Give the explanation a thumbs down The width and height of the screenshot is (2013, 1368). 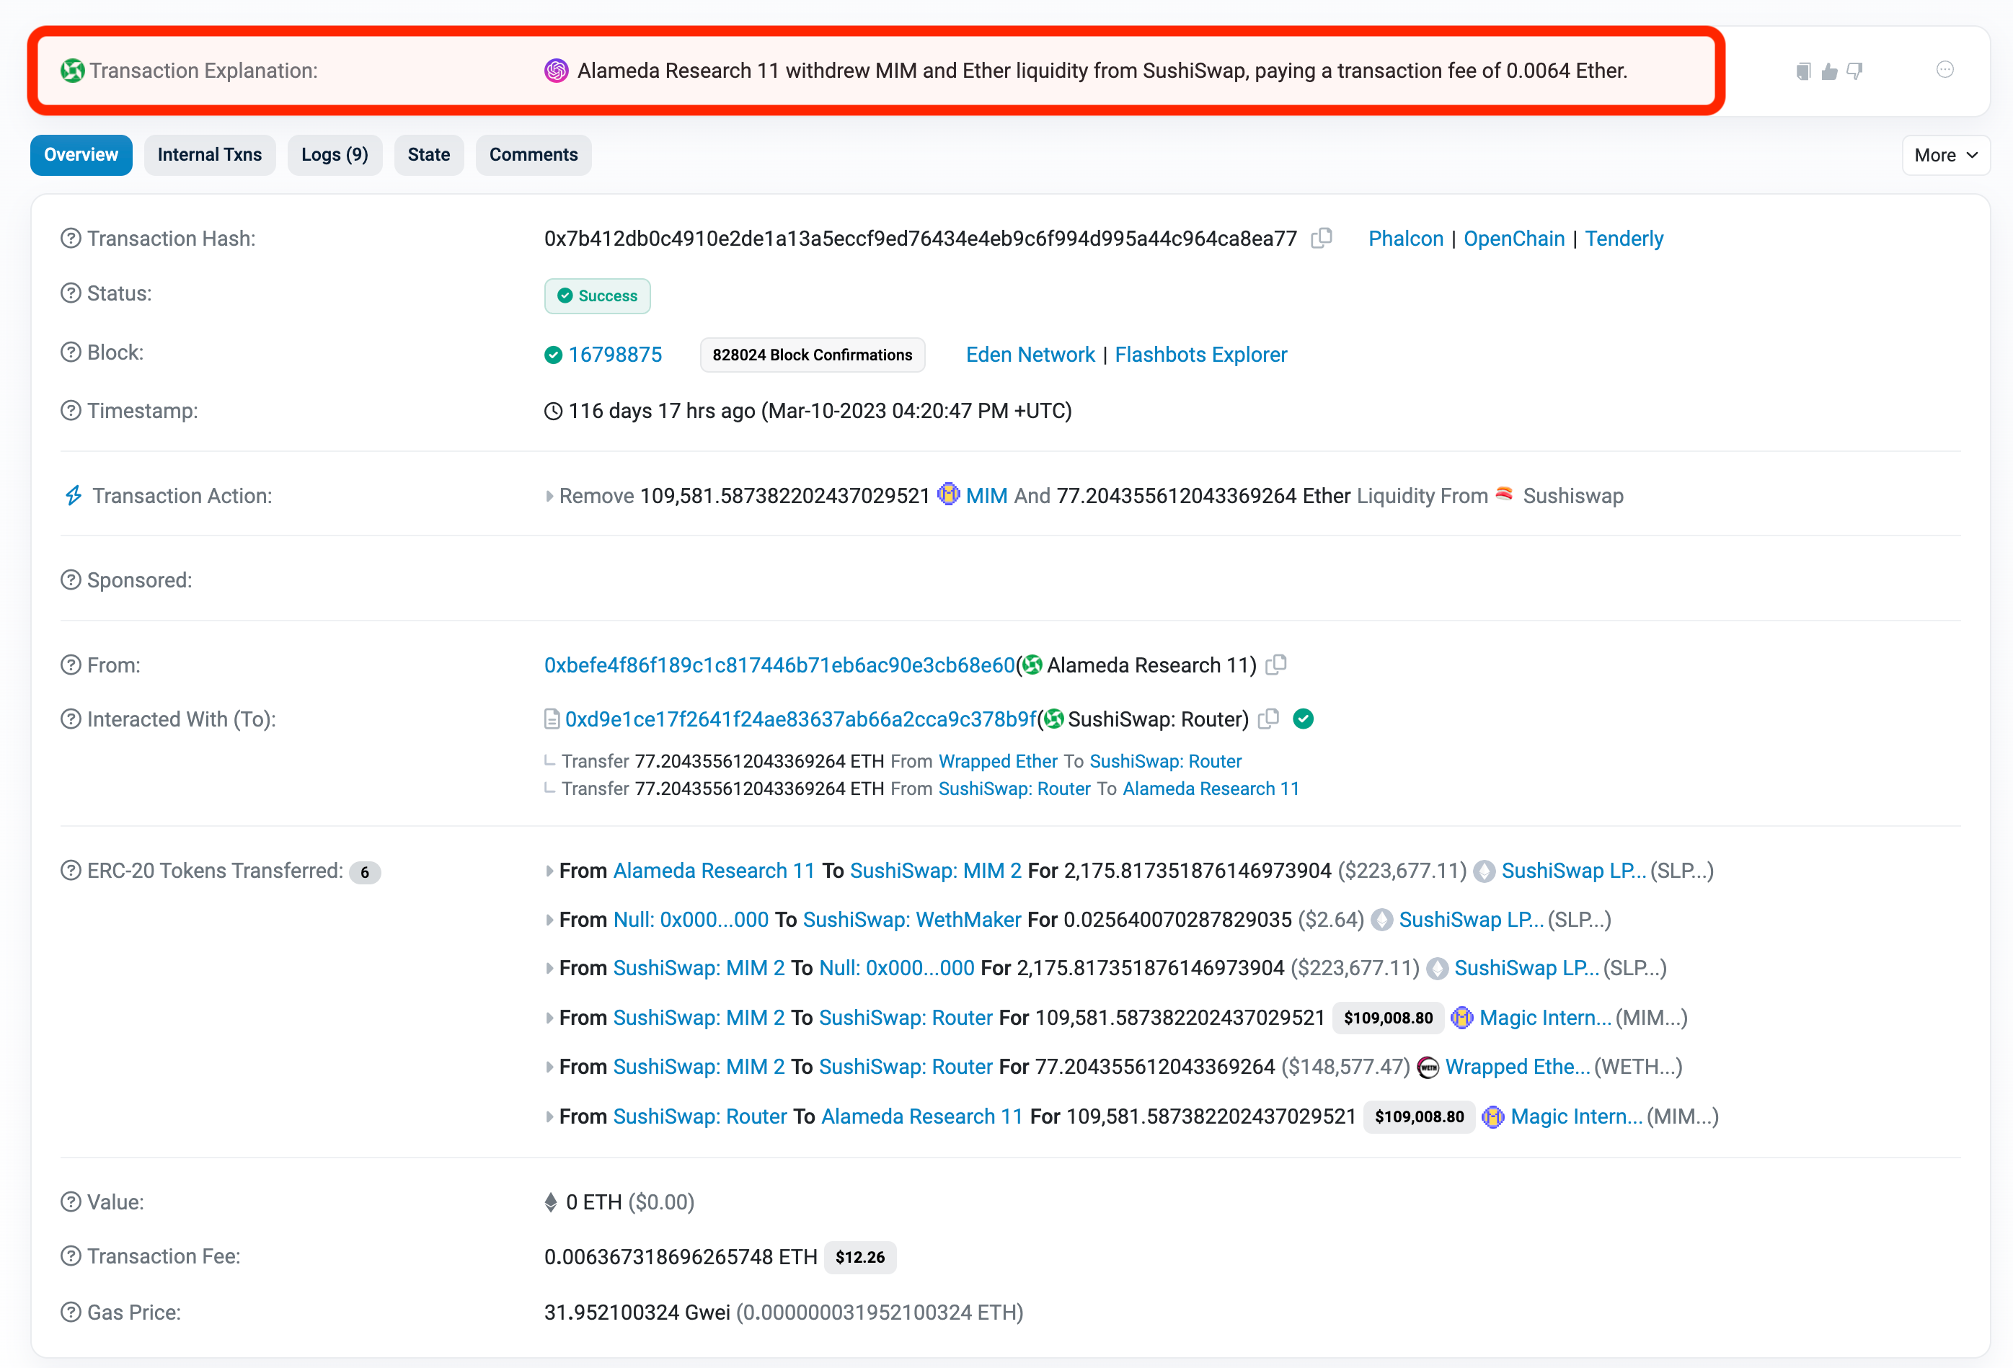tap(1854, 71)
